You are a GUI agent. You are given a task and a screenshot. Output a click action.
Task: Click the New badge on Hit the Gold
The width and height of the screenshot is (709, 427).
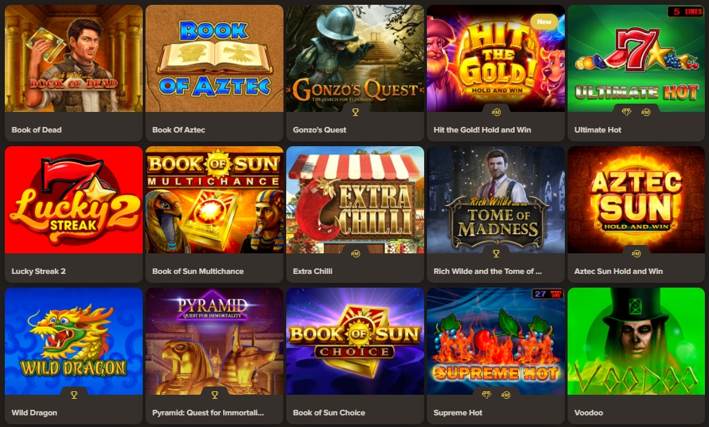544,21
